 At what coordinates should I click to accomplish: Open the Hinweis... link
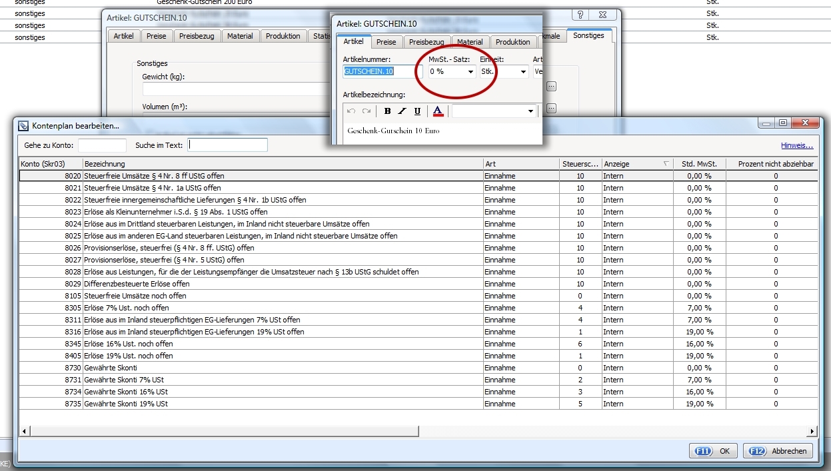(797, 145)
